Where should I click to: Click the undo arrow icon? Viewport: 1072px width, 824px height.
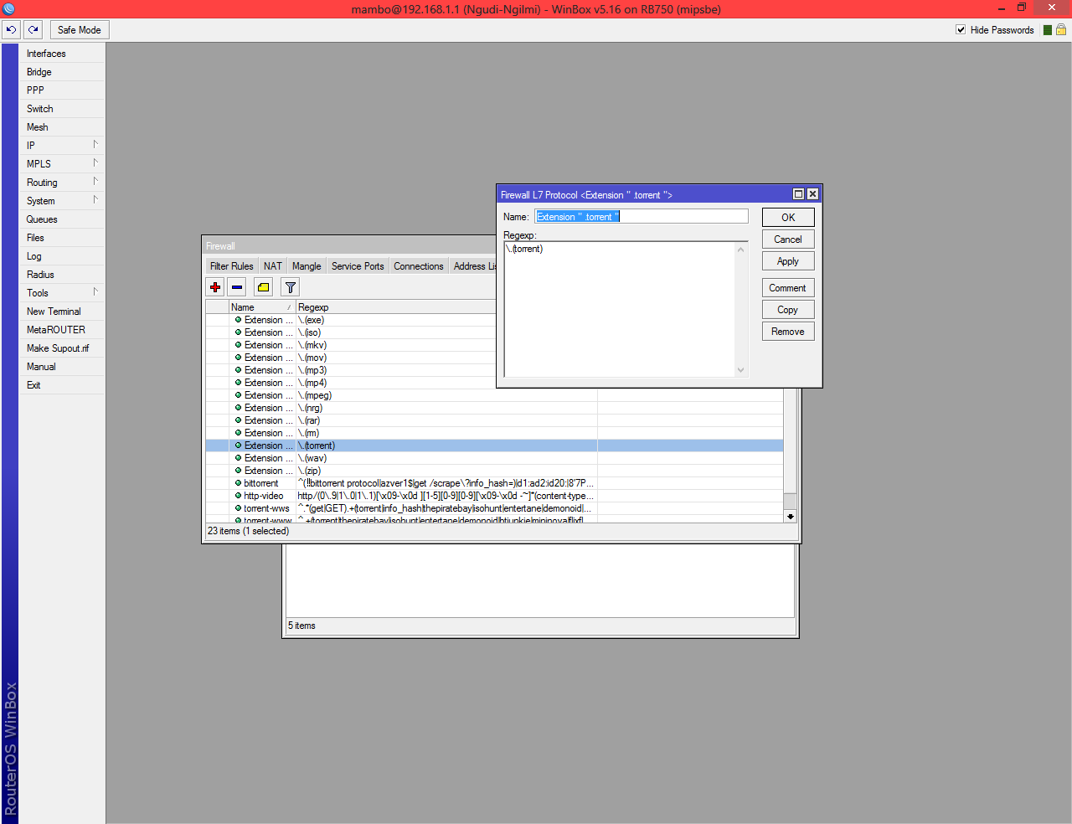click(11, 29)
